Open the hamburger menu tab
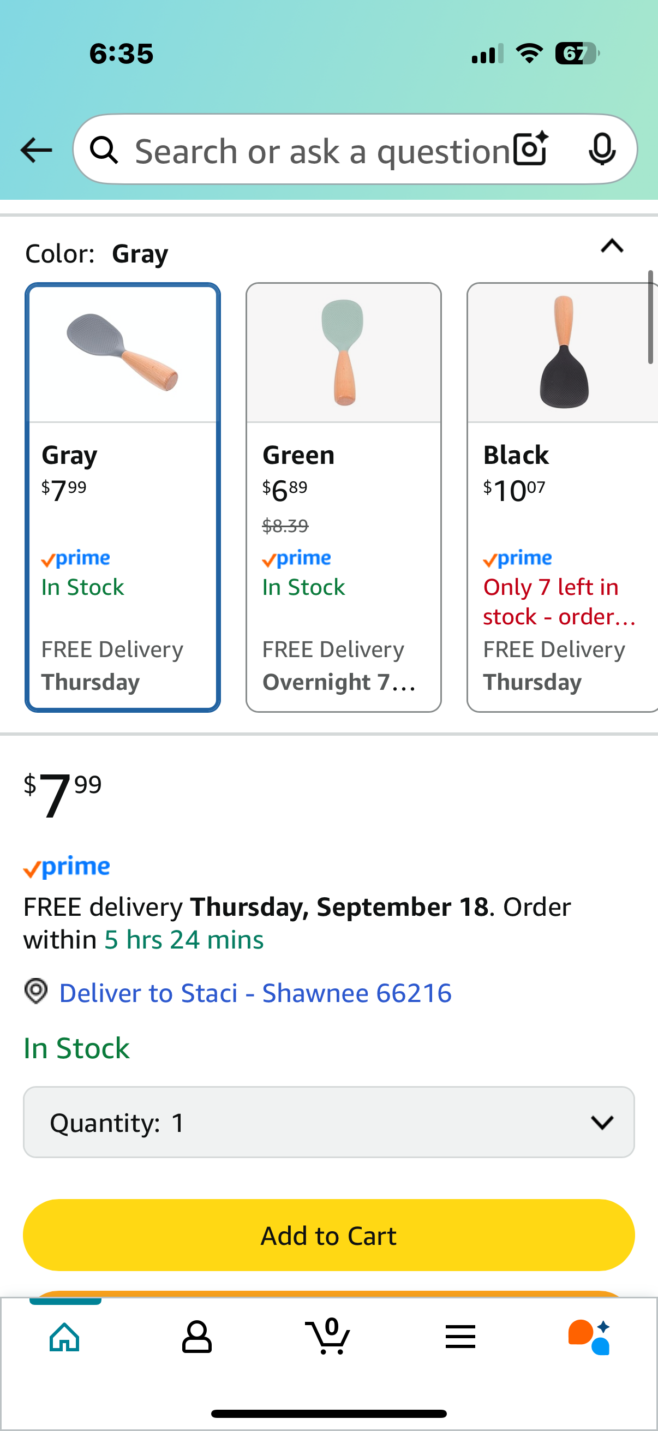This screenshot has width=658, height=1431. pos(460,1337)
